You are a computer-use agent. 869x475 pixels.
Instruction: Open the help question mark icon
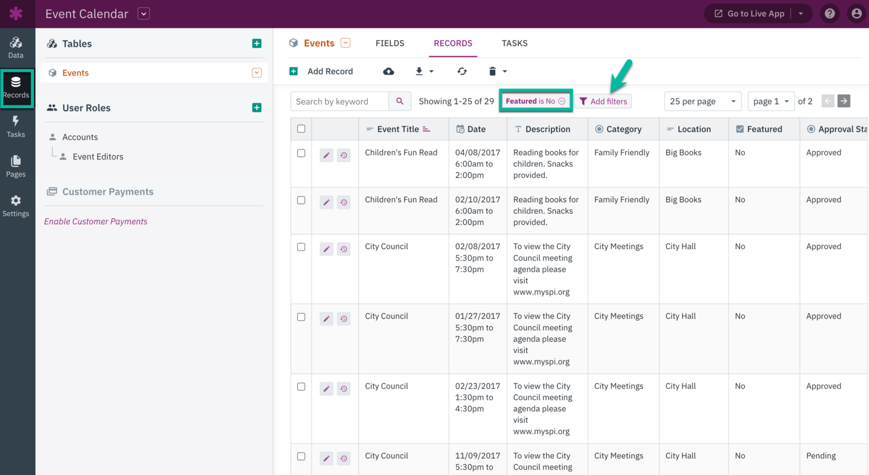[830, 13]
